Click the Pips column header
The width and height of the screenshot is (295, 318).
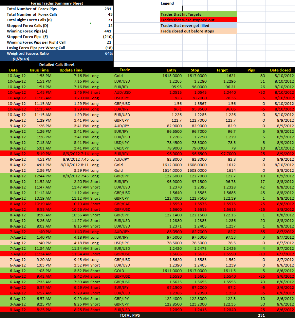[250, 70]
